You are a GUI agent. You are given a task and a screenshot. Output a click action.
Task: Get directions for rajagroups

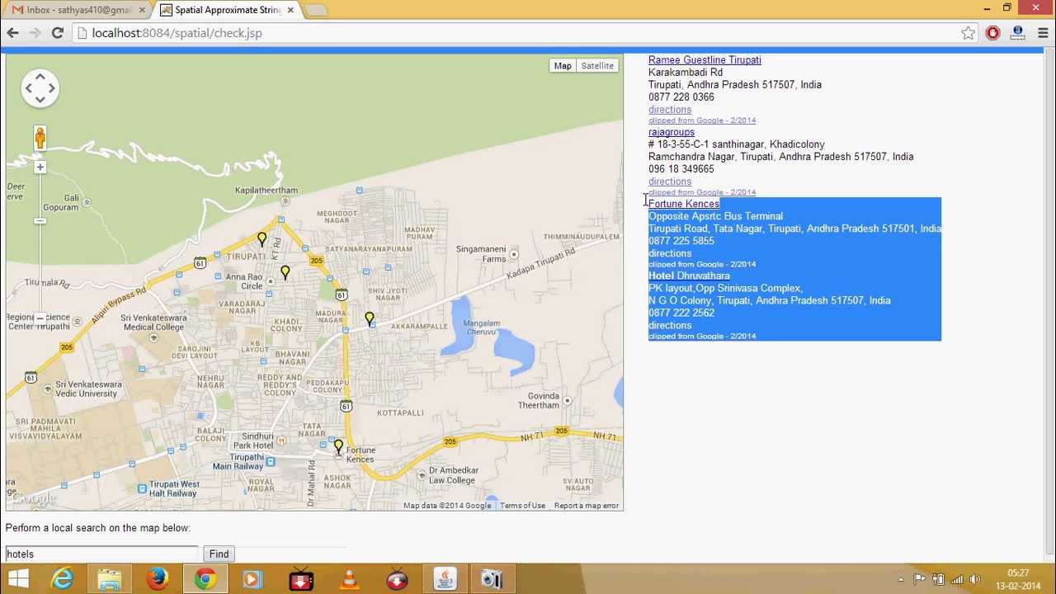pyautogui.click(x=670, y=181)
